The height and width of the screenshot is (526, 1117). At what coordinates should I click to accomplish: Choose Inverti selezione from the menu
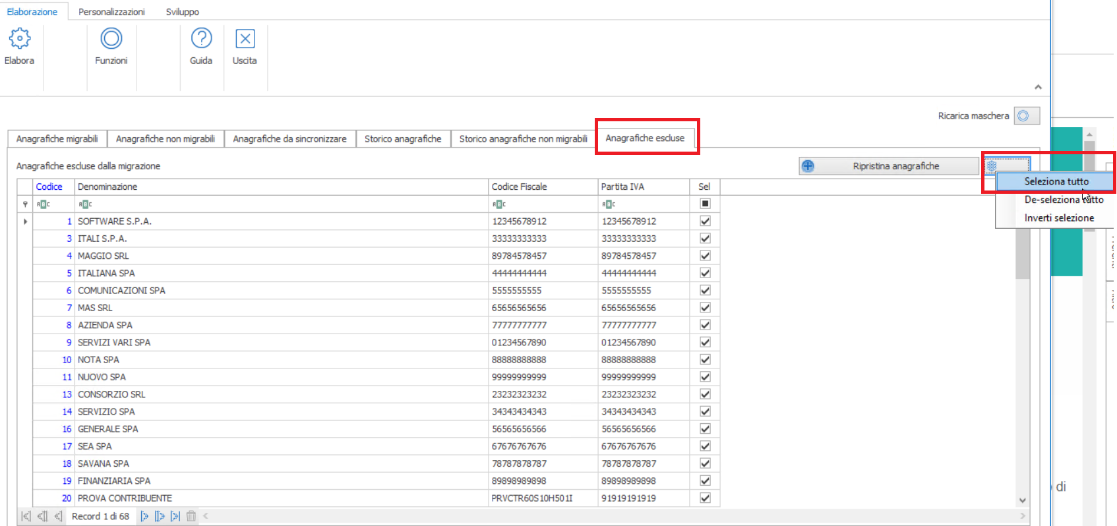pos(1059,218)
